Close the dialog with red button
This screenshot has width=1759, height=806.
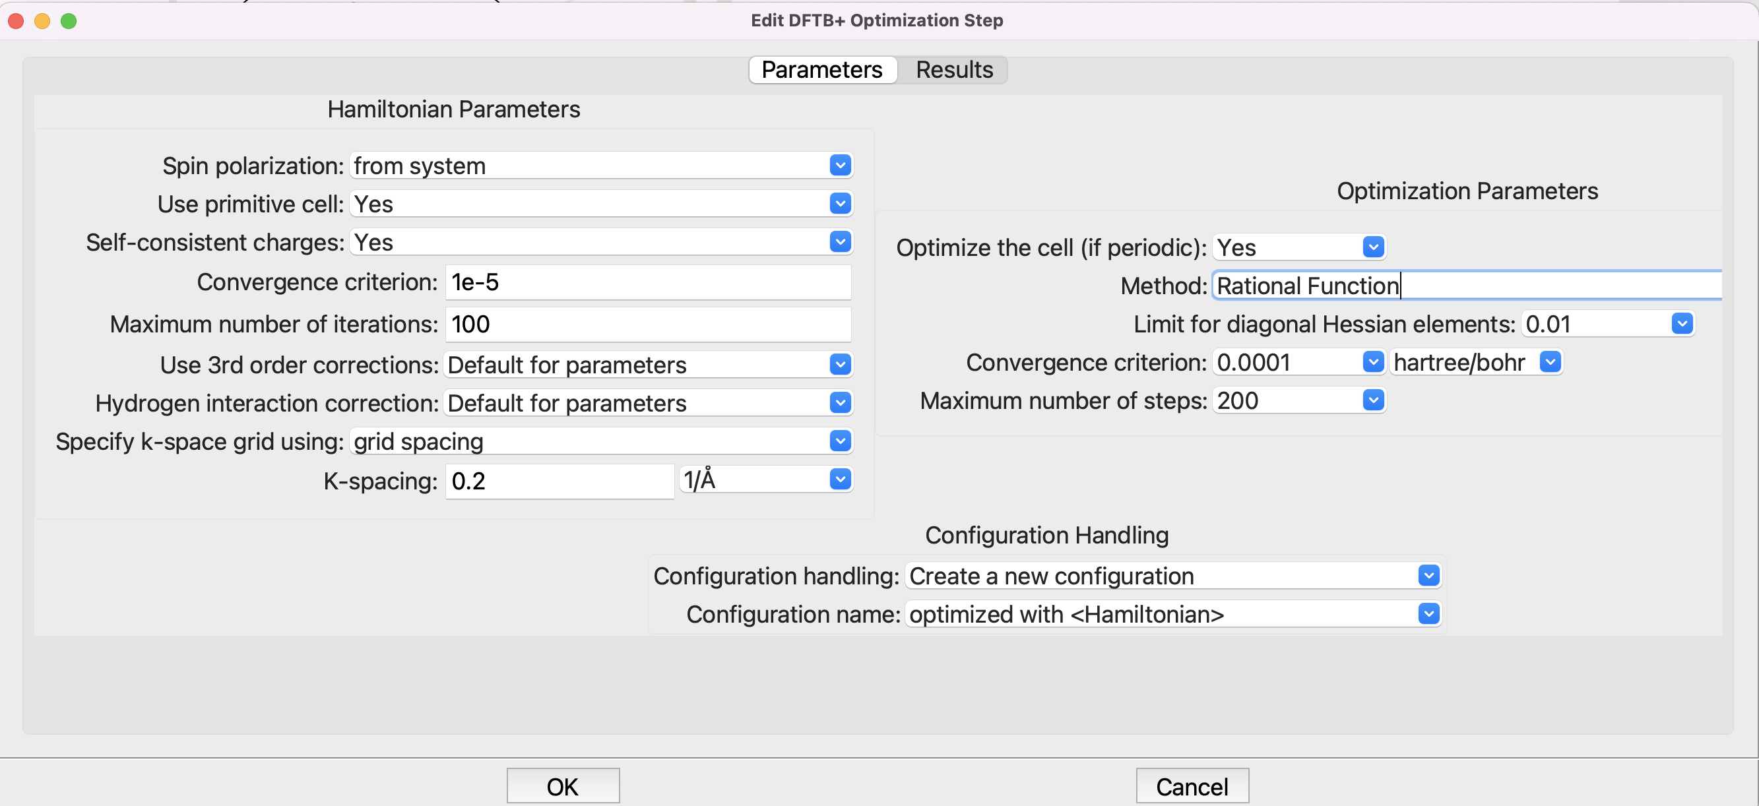pyautogui.click(x=16, y=21)
